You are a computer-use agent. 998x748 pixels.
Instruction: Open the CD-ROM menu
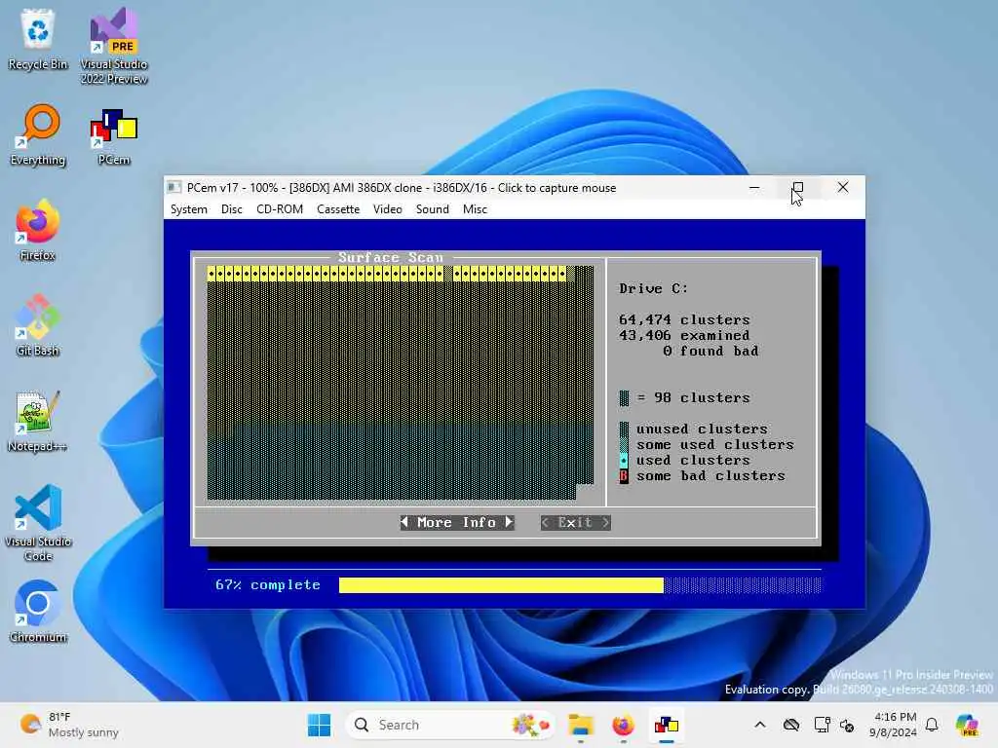tap(280, 209)
